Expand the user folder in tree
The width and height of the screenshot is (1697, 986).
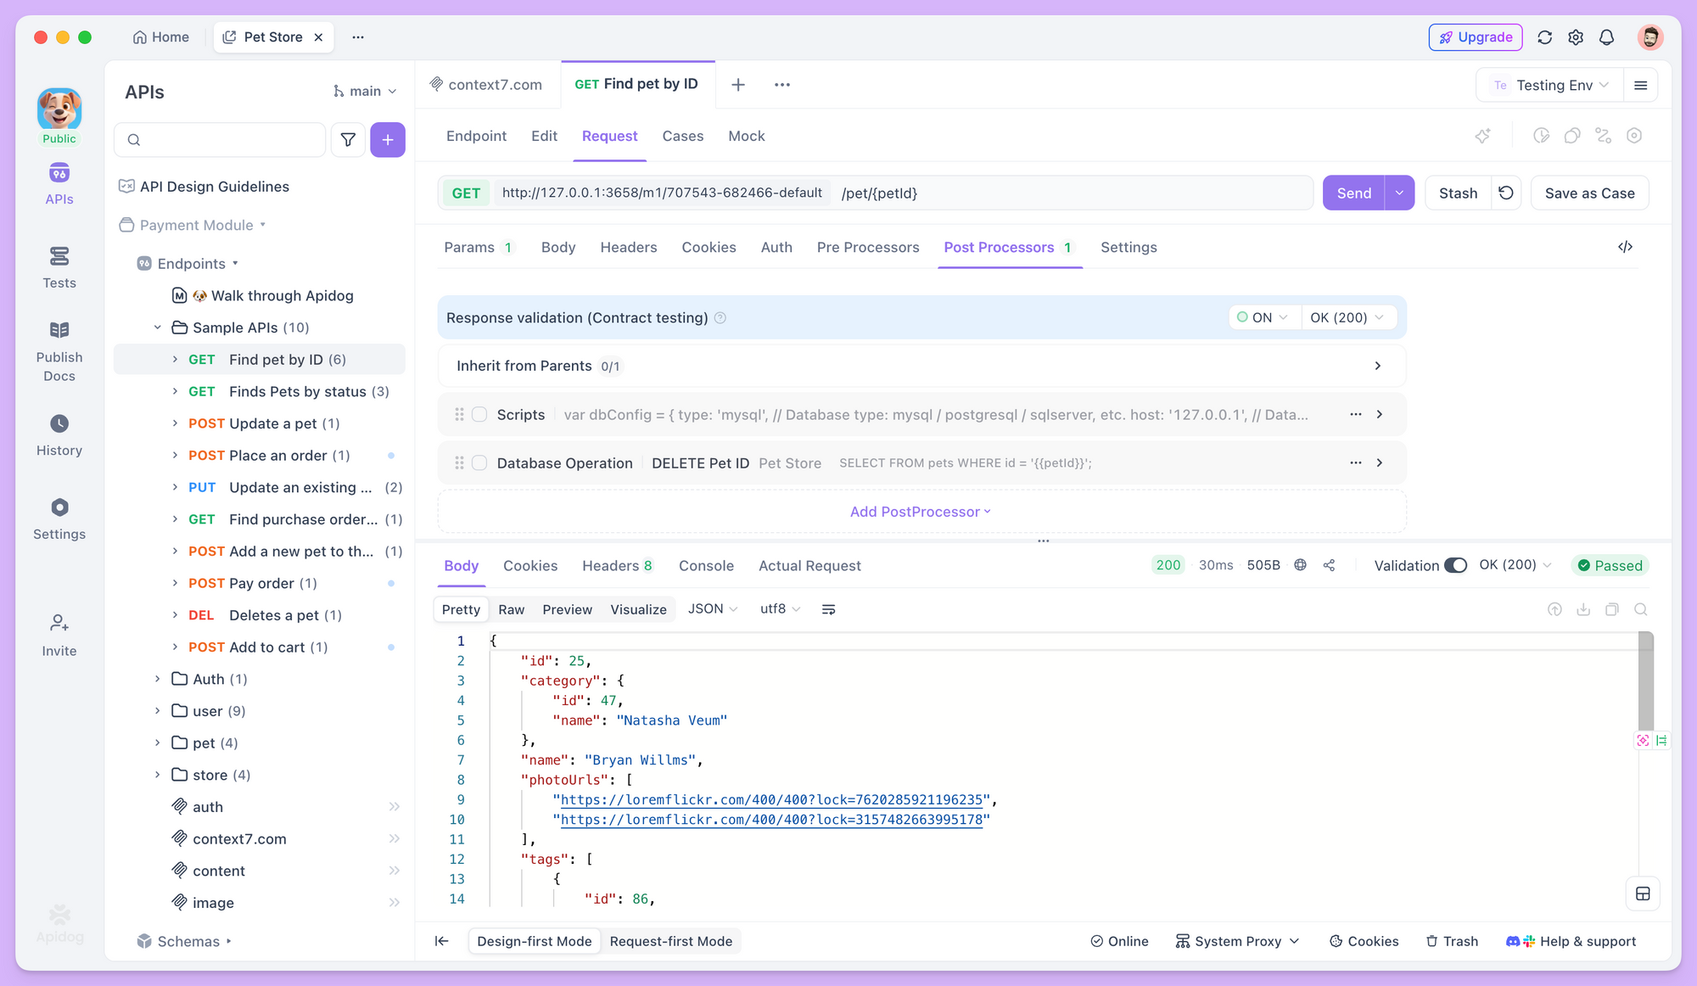click(x=157, y=711)
